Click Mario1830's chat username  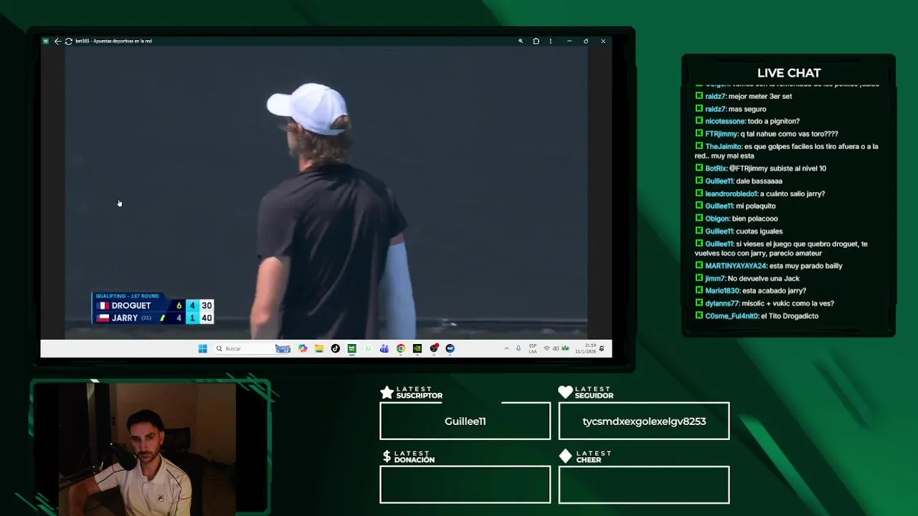coord(723,291)
